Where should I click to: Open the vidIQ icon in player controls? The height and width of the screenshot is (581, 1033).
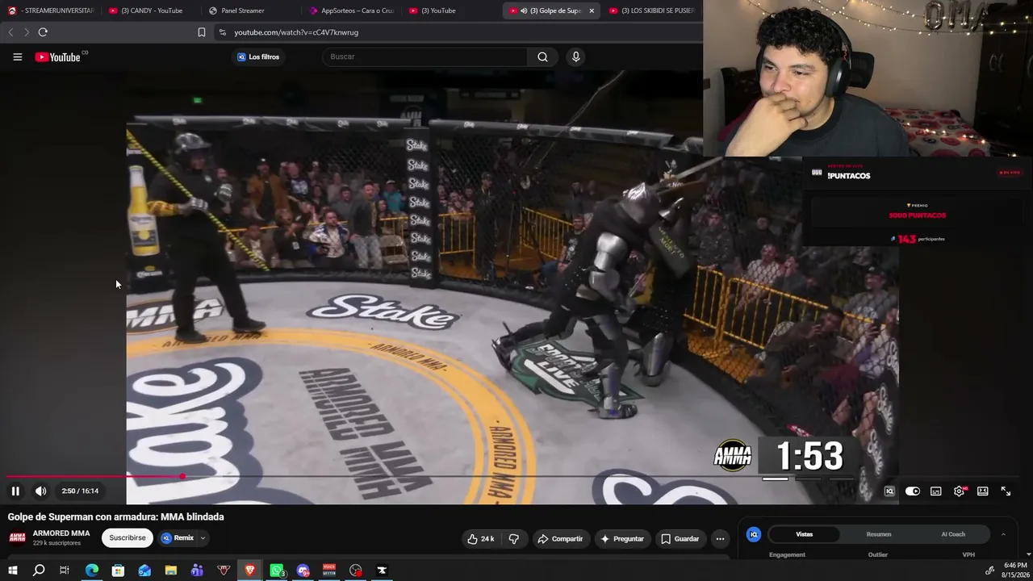click(x=889, y=491)
